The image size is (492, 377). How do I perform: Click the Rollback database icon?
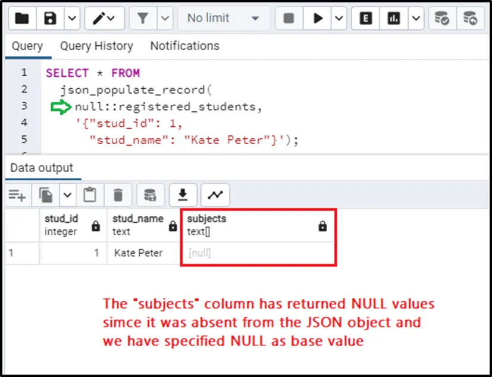click(x=470, y=18)
